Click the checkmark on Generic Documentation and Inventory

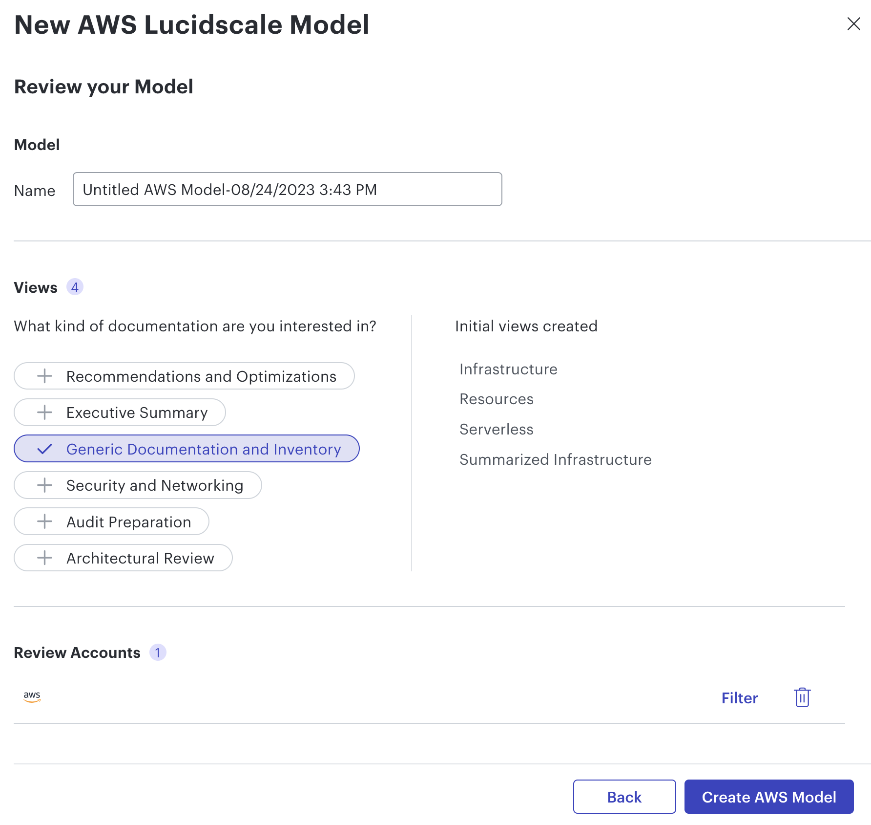[x=45, y=448]
